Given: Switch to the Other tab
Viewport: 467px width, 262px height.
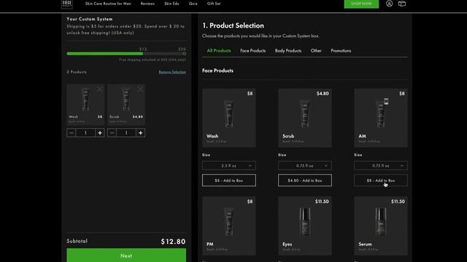Looking at the screenshot, I should 316,51.
